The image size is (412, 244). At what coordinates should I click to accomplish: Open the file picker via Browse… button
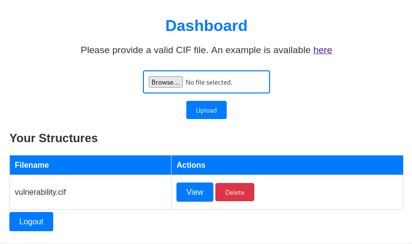click(166, 82)
